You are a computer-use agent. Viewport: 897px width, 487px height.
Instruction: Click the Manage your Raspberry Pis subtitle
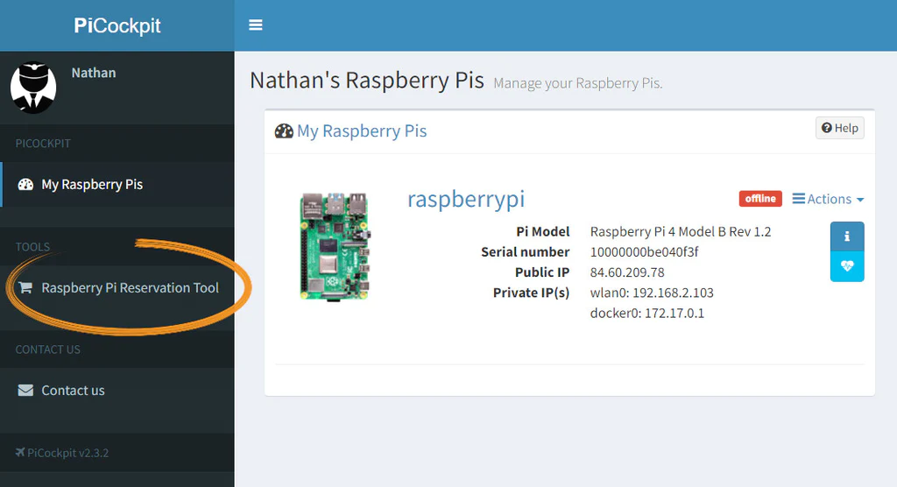[x=578, y=83]
